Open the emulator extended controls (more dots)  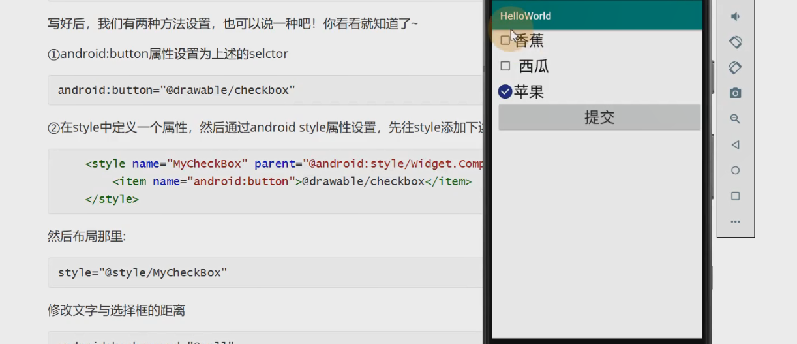point(735,222)
